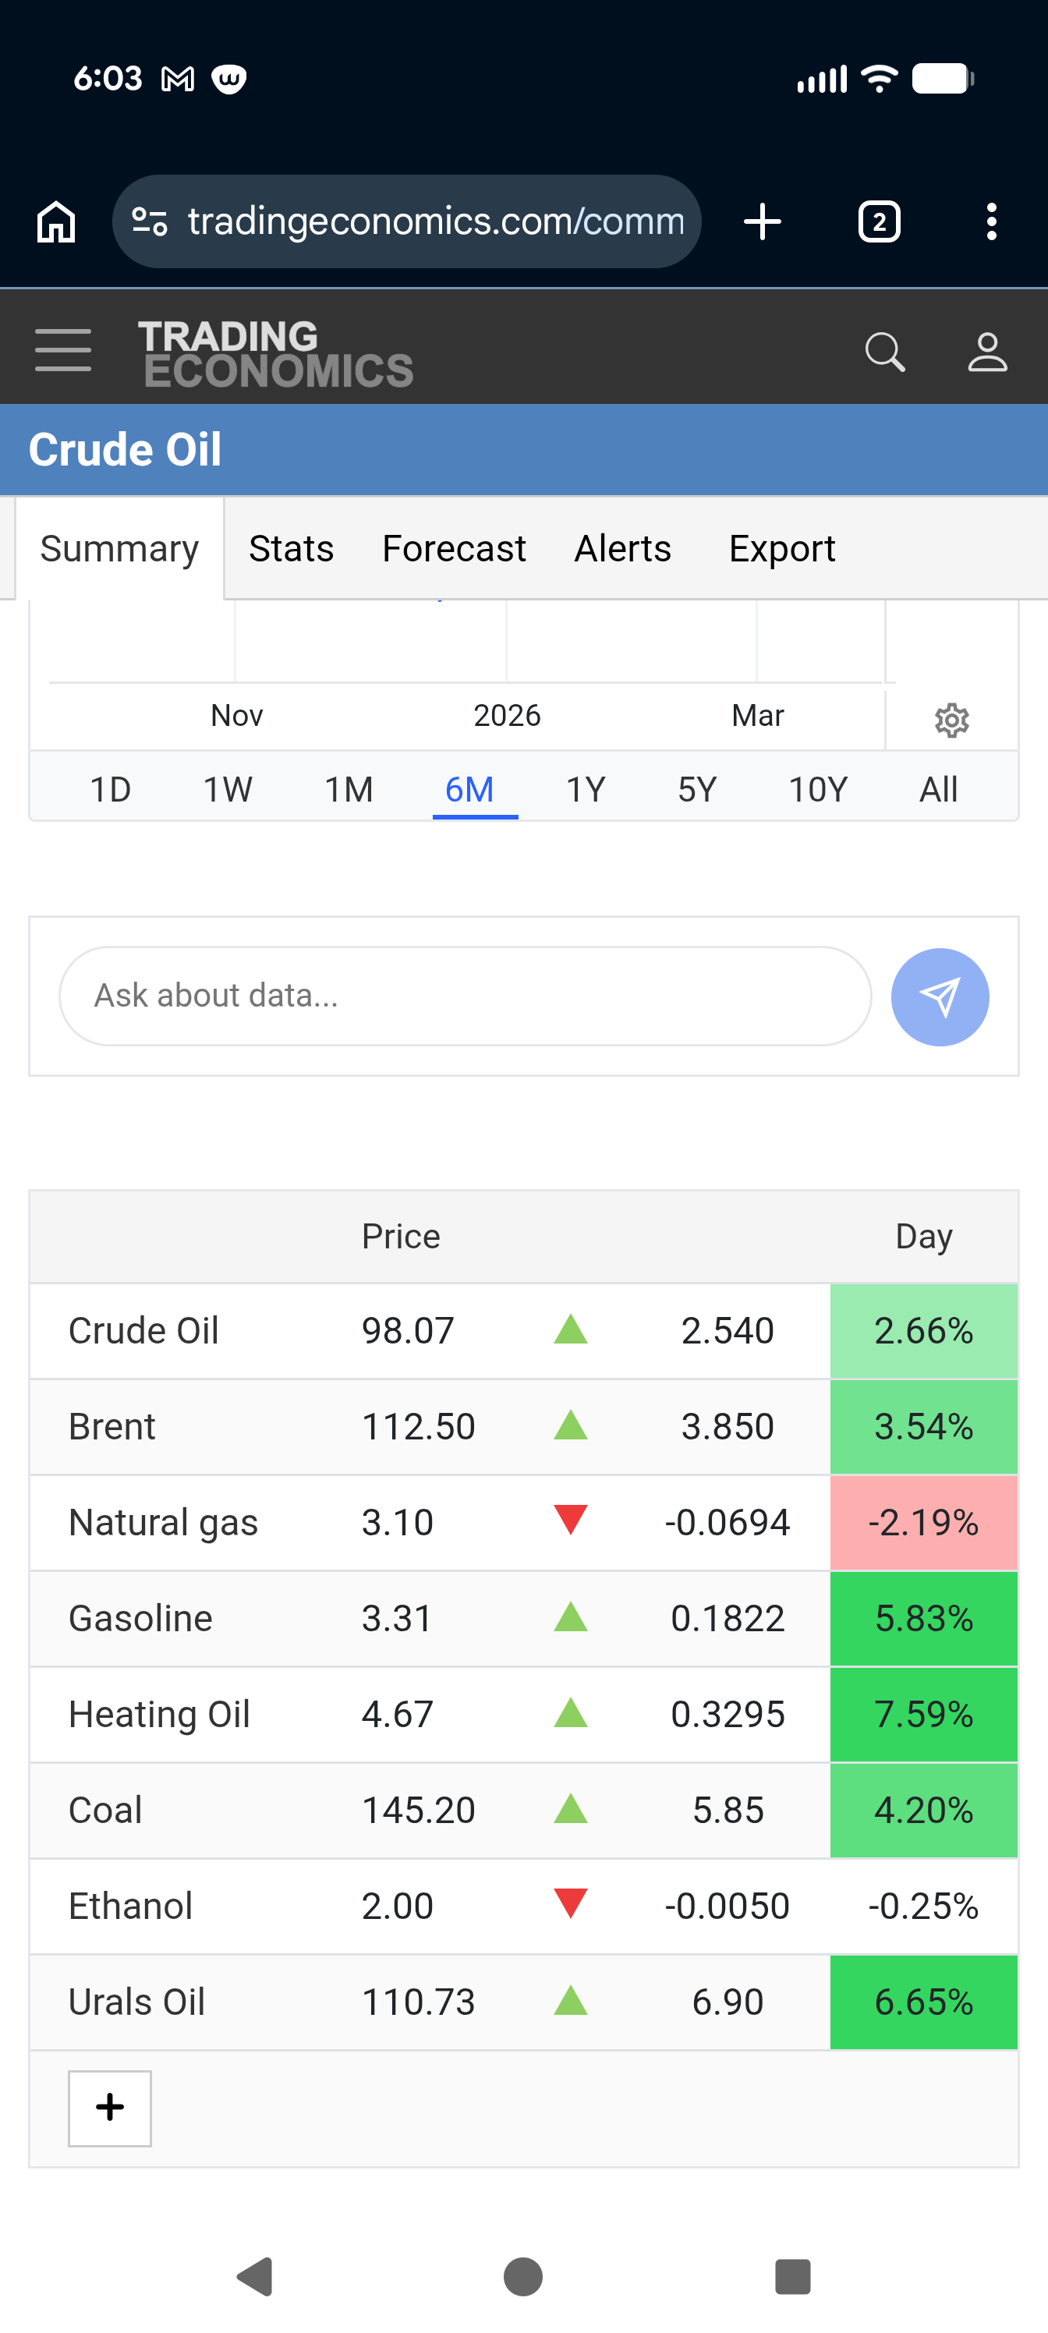Screen dimensions: 1048x2333
Task: Add a commodity with the plus button
Action: (110, 2108)
